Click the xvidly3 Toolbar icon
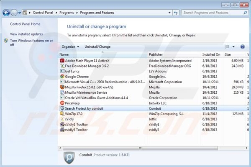Viewport: 251px width, 167px height. (62, 130)
